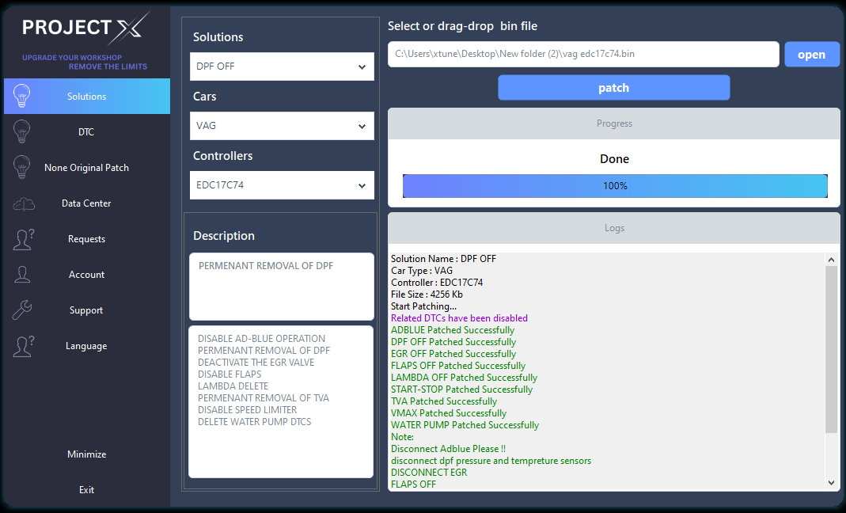Viewport: 846px width, 513px height.
Task: Click the Account person icon
Action: pyautogui.click(x=22, y=275)
